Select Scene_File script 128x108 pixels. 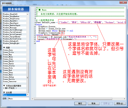[15, 68]
